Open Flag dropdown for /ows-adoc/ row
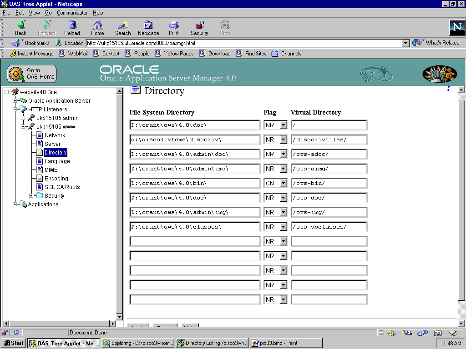This screenshot has width=466, height=349. pos(283,154)
